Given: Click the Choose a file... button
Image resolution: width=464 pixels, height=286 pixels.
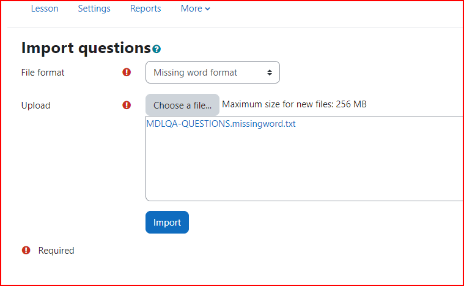Looking at the screenshot, I should click(182, 105).
